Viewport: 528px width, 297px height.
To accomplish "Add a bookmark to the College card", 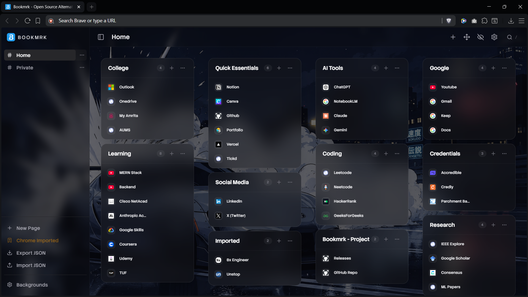I will coord(172,68).
